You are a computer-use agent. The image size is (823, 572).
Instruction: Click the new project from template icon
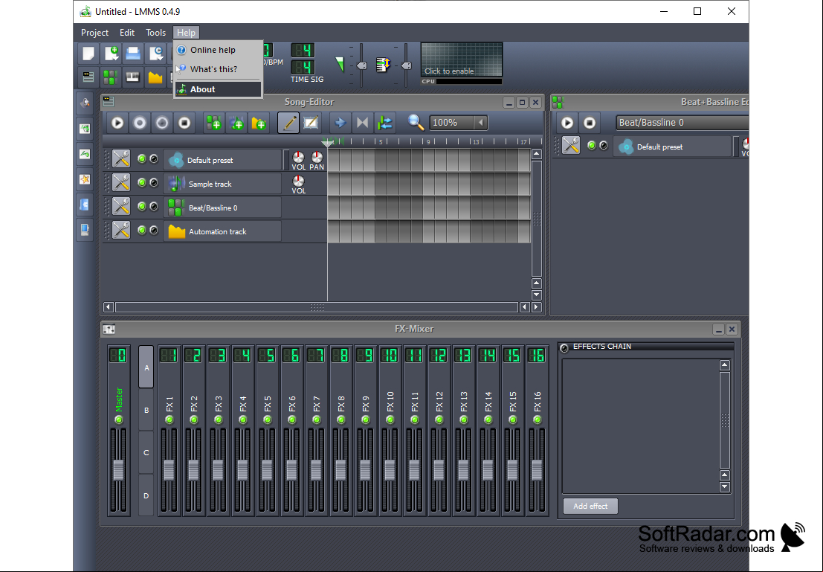coord(111,54)
